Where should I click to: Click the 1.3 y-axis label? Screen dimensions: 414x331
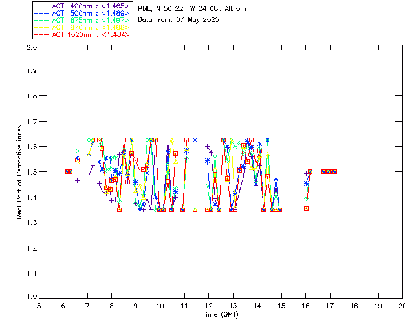click(x=32, y=222)
